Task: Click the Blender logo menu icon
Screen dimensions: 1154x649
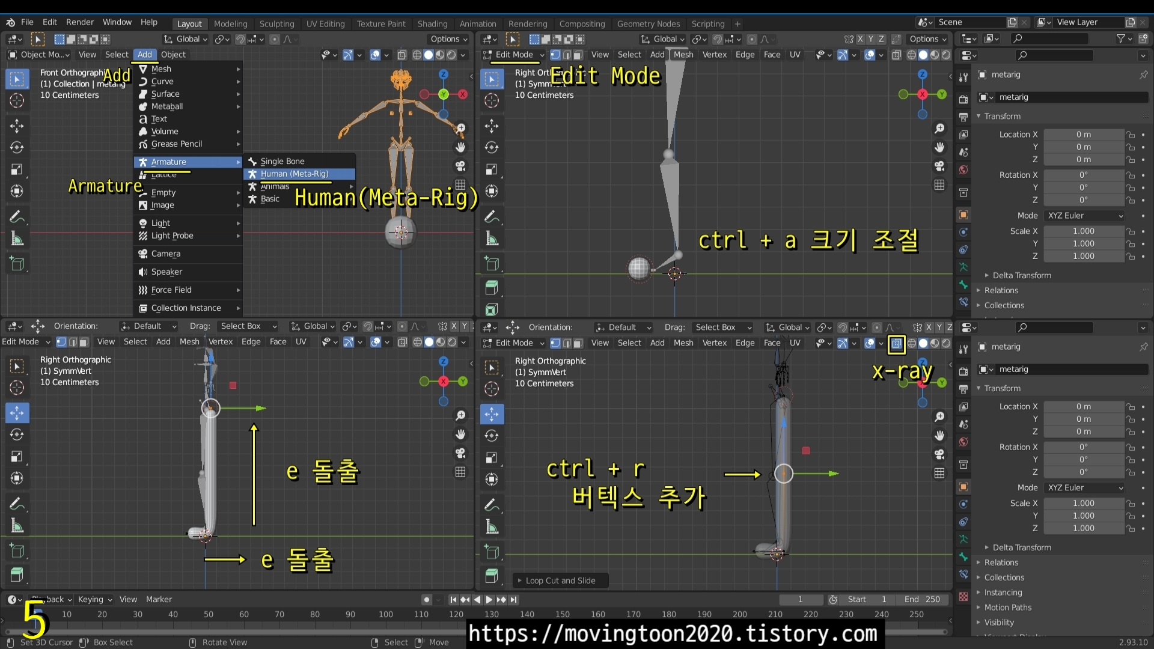Action: [x=11, y=22]
